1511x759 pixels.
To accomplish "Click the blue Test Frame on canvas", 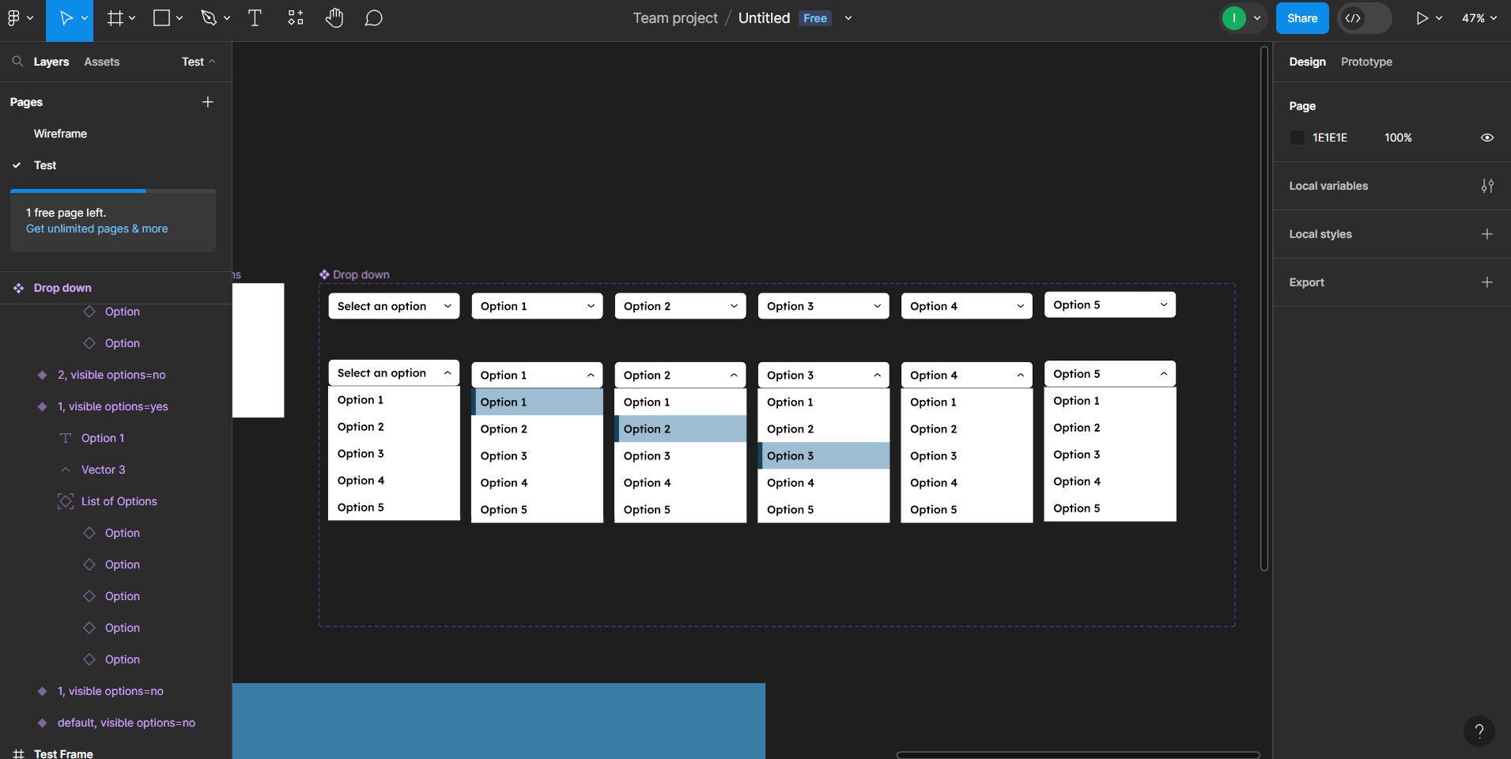I will [x=499, y=721].
